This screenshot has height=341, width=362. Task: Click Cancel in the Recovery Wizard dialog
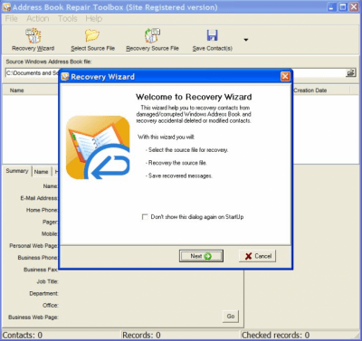tap(258, 256)
